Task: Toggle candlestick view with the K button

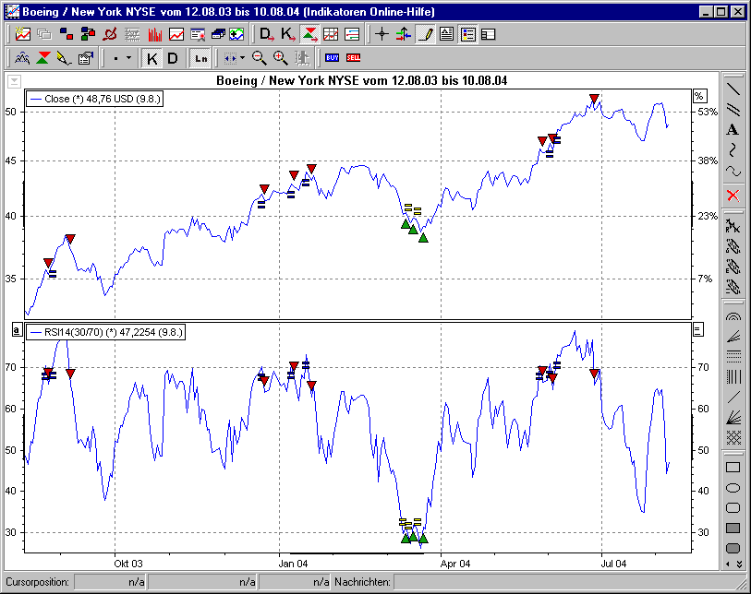Action: (x=151, y=57)
